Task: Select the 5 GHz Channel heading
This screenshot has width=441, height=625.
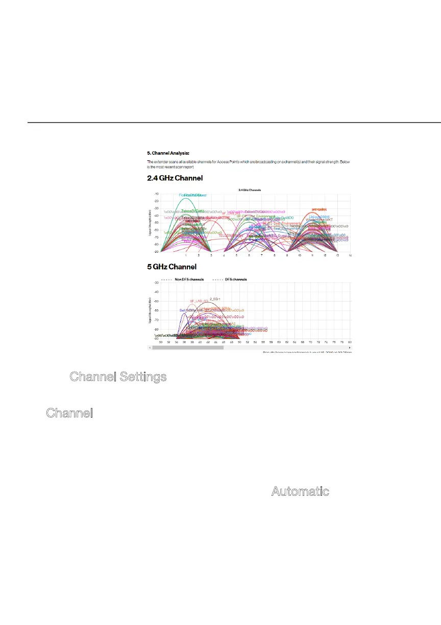Action: point(171,267)
